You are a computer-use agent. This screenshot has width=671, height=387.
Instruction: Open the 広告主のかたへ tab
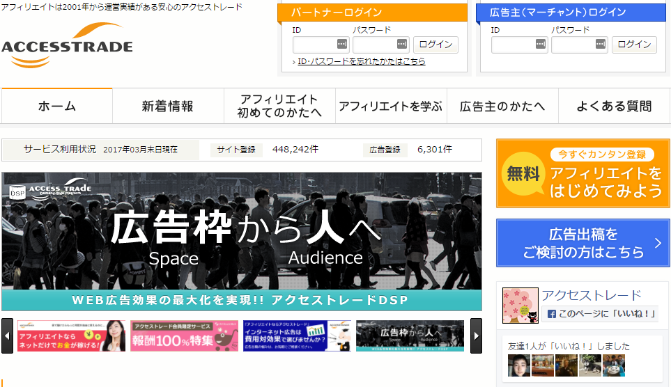pyautogui.click(x=502, y=106)
